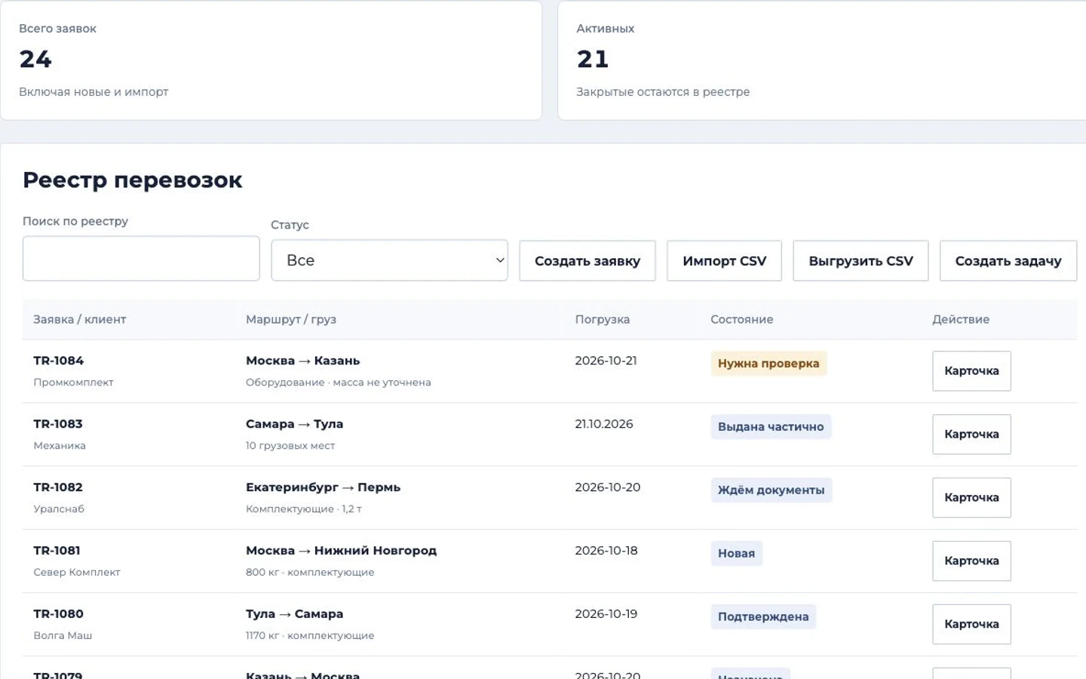Click the loading date 21.10.2026
Image resolution: width=1086 pixels, height=679 pixels.
pyautogui.click(x=604, y=424)
